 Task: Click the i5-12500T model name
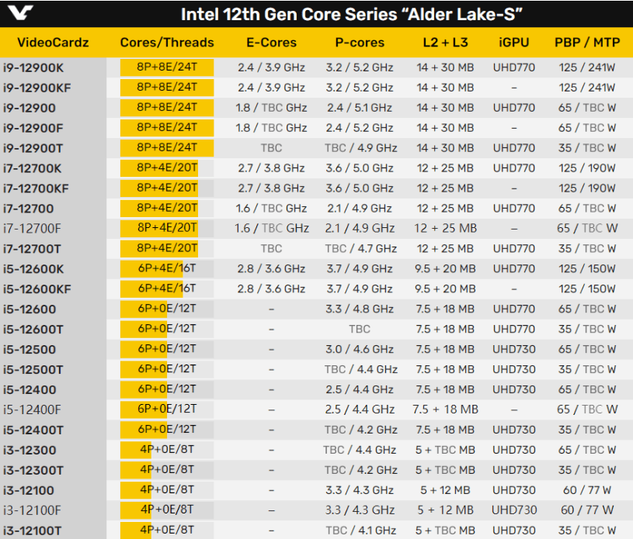(33, 370)
